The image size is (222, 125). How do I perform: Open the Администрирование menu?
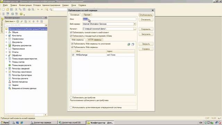pyautogui.click(x=51, y=5)
